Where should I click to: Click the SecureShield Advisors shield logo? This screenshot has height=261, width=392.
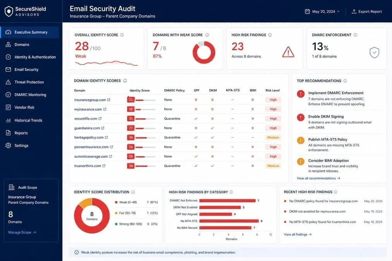coord(9,11)
